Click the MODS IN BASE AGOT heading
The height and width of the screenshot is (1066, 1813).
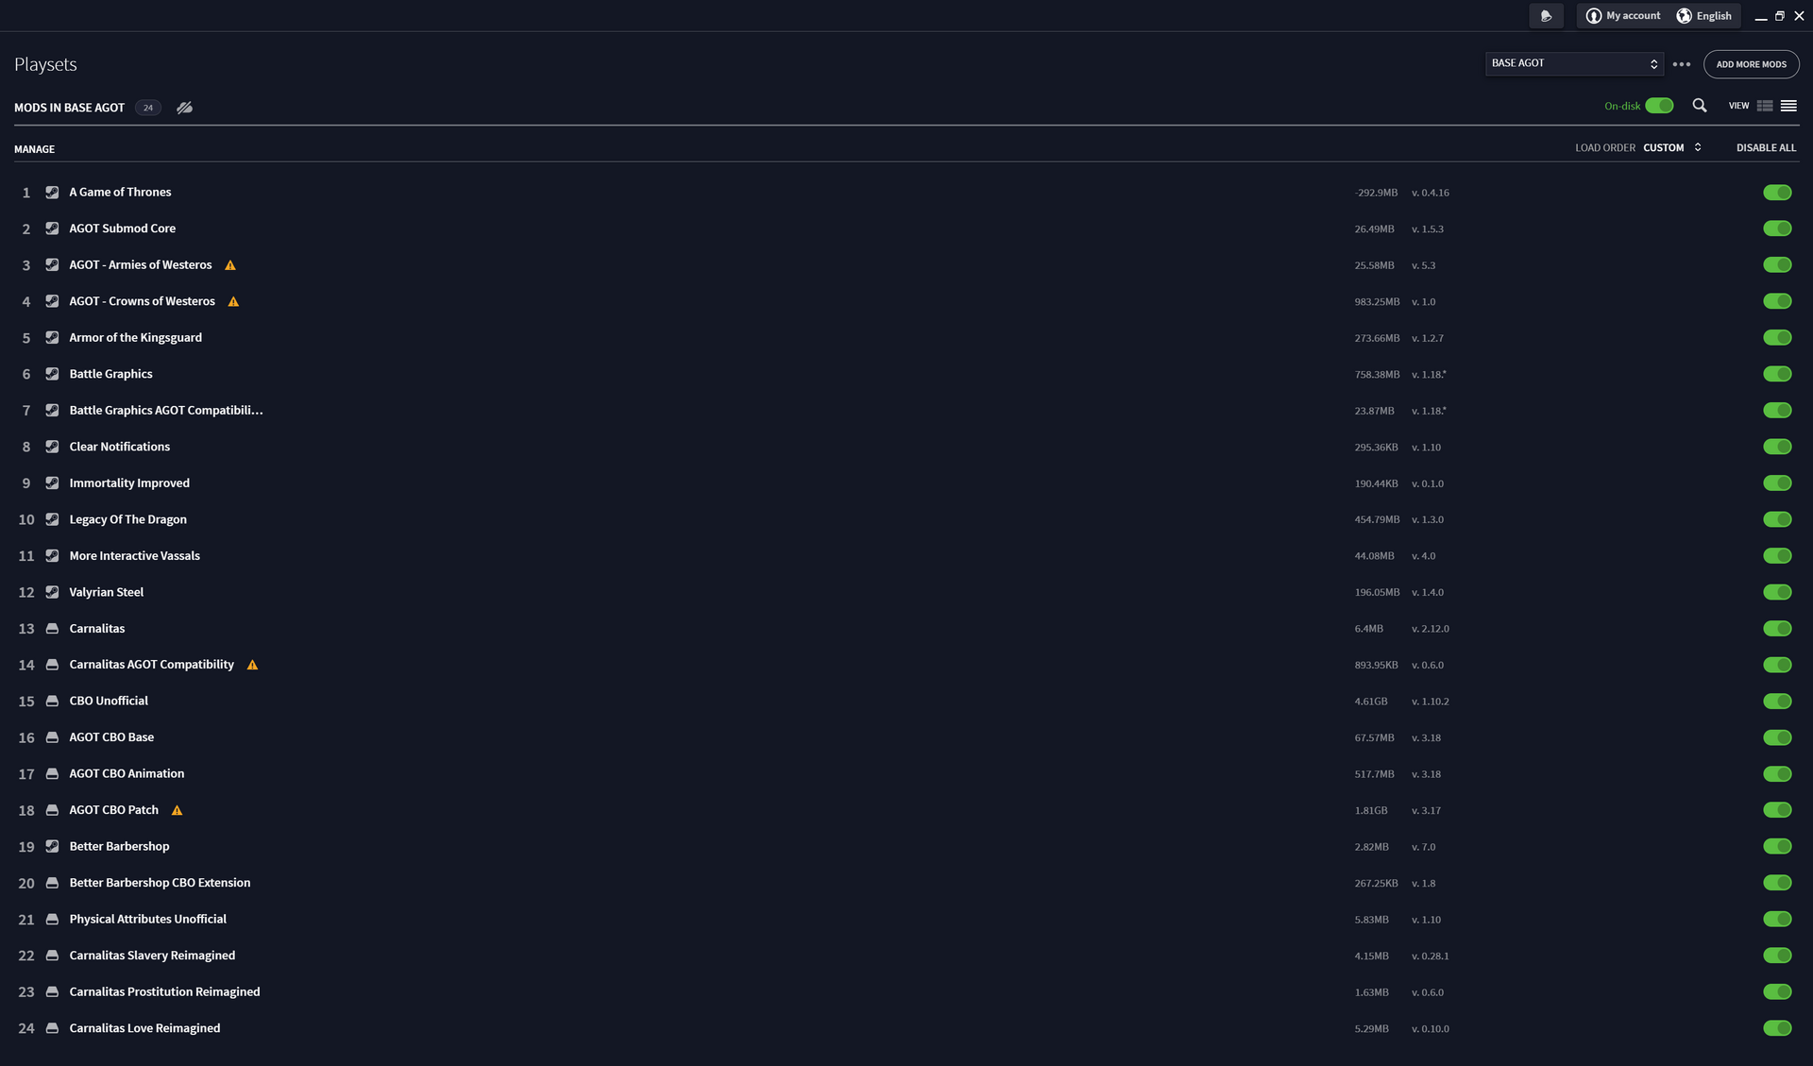pyautogui.click(x=69, y=108)
